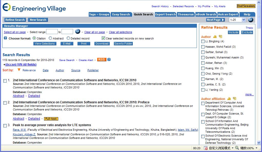
Task: Tick the checkbox for result number 1
Action: (5, 81)
